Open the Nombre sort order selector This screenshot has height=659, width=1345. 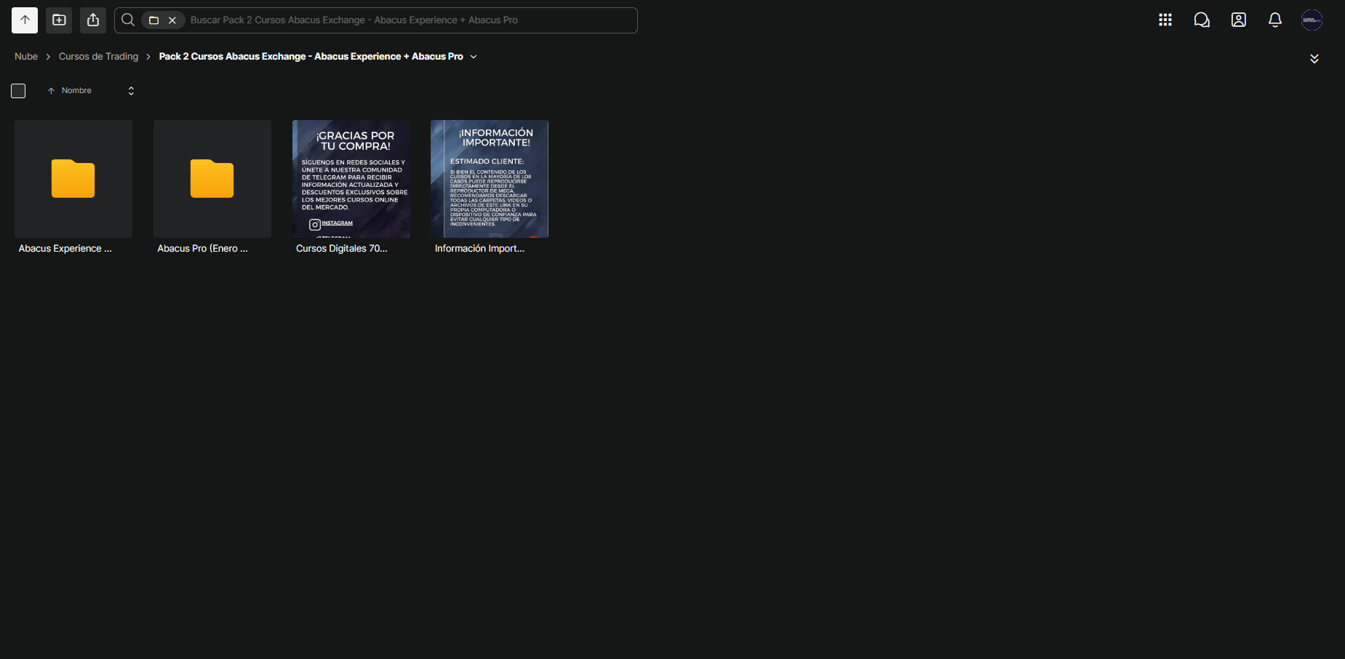(131, 91)
